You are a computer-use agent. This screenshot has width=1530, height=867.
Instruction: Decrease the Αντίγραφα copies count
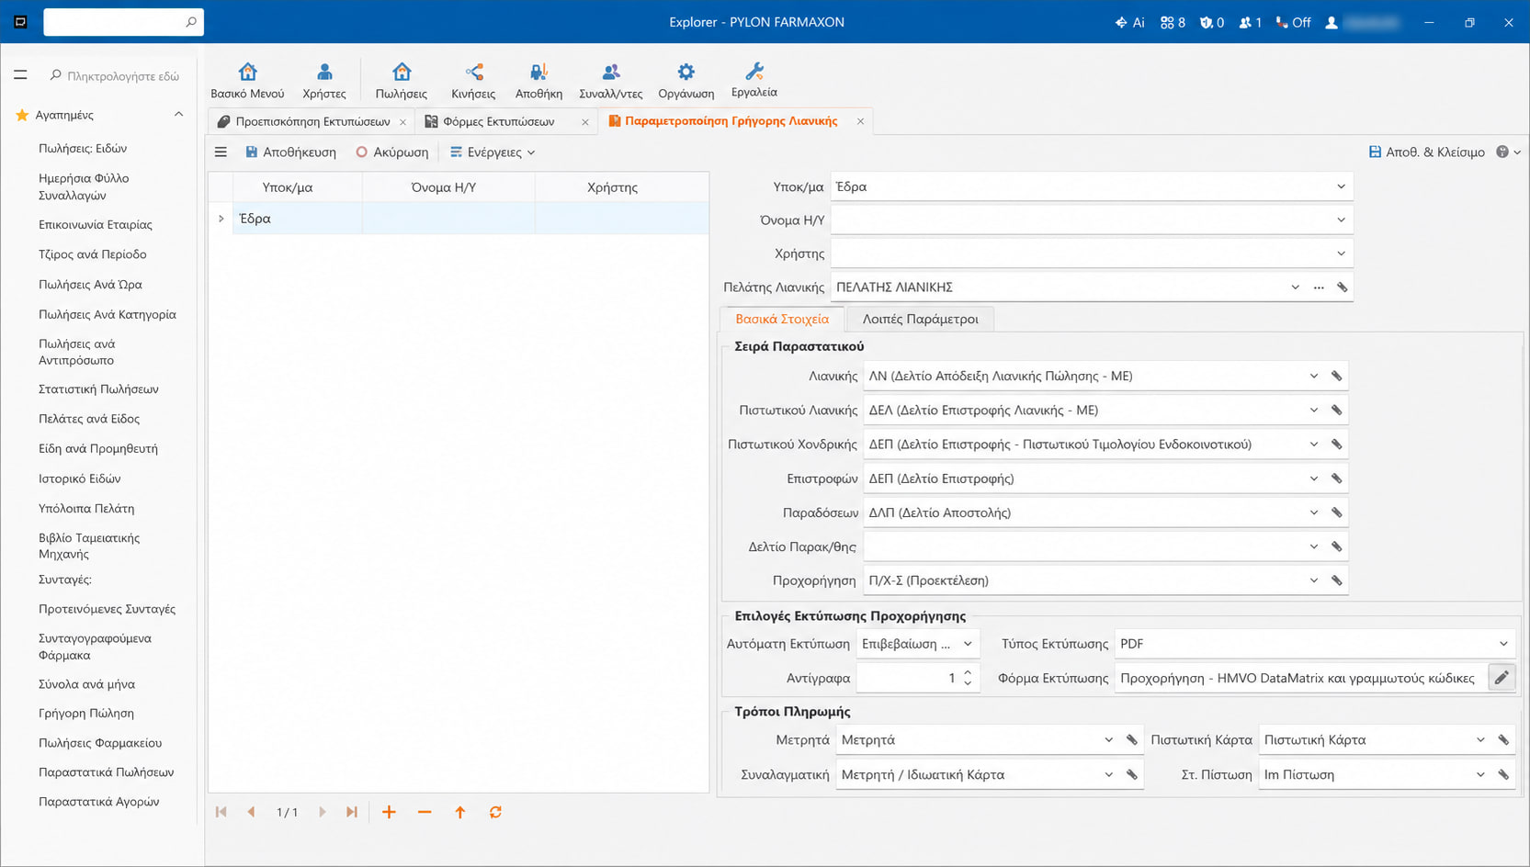pyautogui.click(x=968, y=683)
